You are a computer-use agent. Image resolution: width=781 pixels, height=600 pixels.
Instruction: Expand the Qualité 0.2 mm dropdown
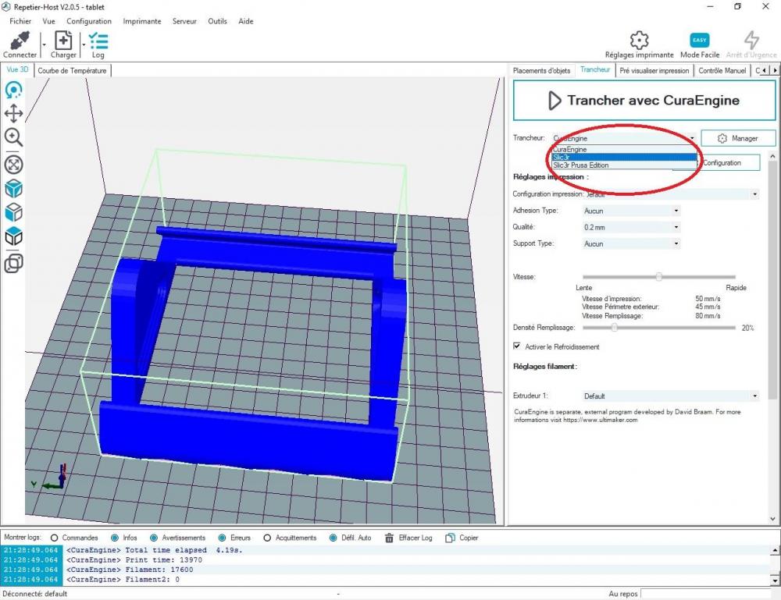click(x=631, y=227)
